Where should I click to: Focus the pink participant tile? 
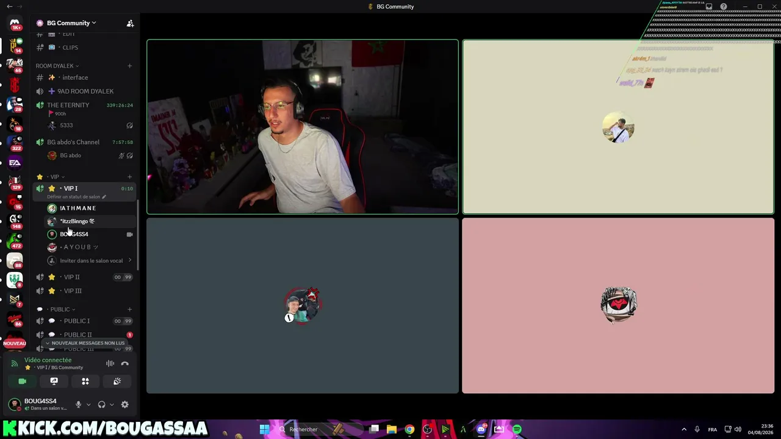tap(618, 305)
